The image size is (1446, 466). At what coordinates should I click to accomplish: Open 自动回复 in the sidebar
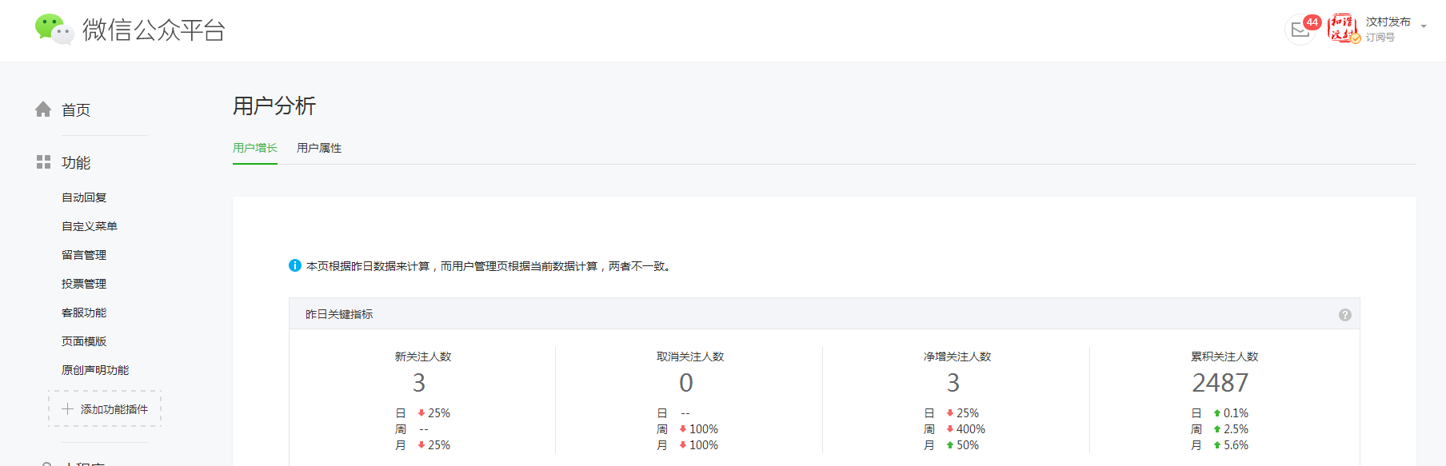coord(84,197)
